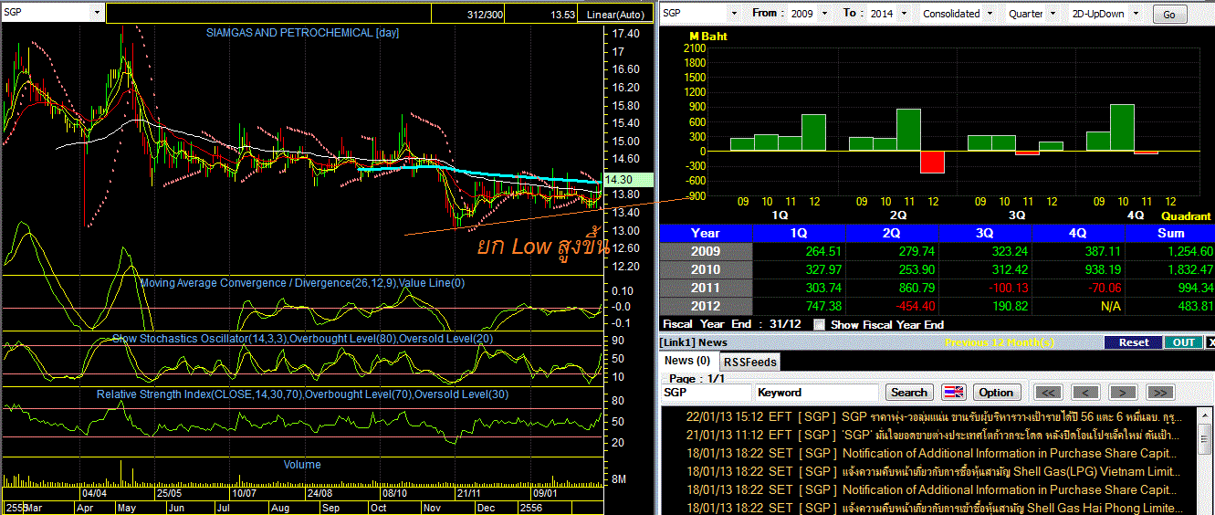The width and height of the screenshot is (1215, 515).
Task: Click the 312/300 bar count in header
Action: (x=485, y=15)
